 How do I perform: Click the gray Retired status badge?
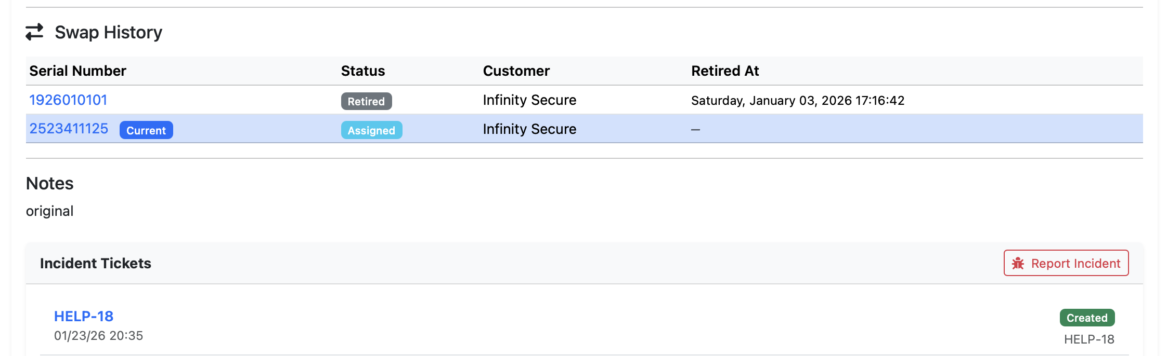[x=366, y=101]
